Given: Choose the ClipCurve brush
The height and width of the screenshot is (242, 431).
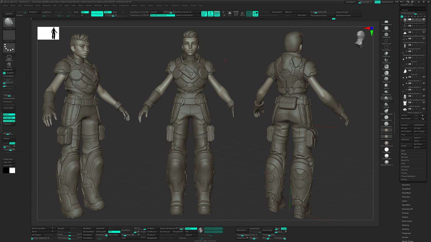Looking at the screenshot, I should (x=386, y=53).
